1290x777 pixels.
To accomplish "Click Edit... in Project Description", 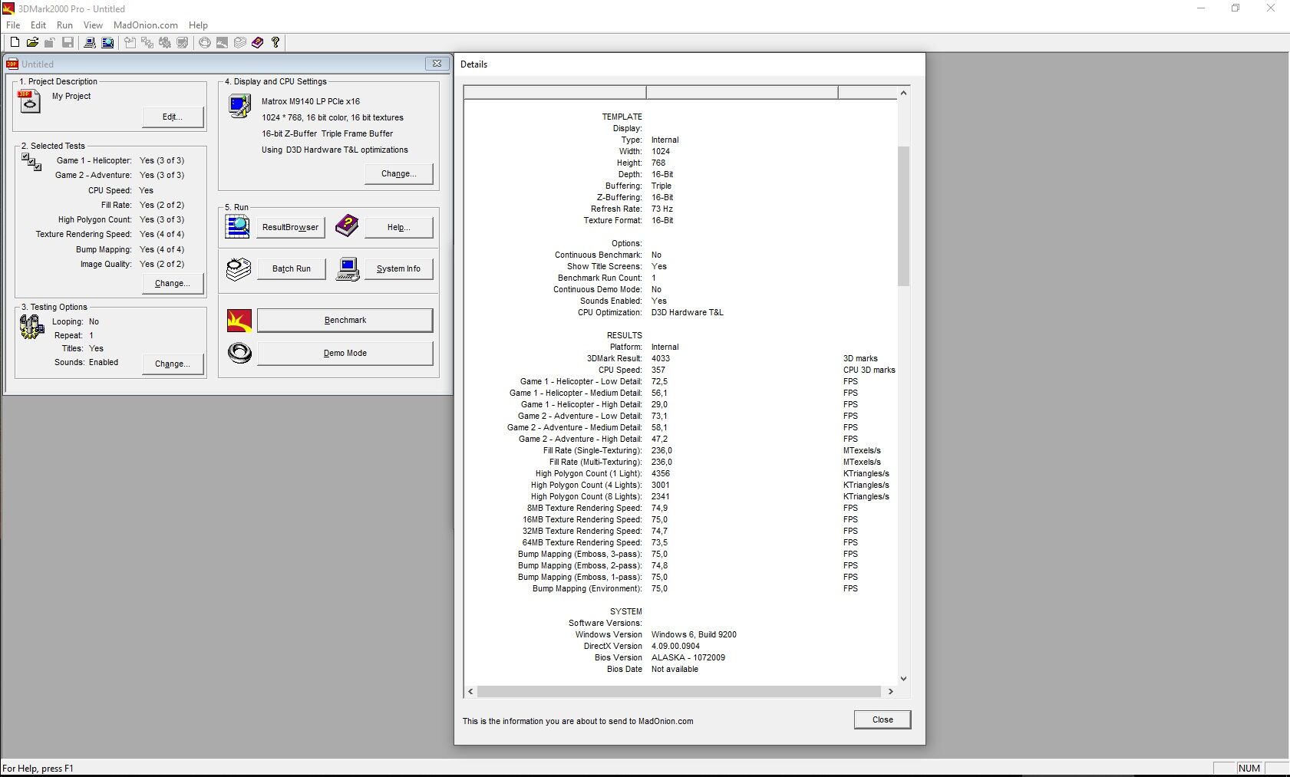I will pyautogui.click(x=173, y=117).
